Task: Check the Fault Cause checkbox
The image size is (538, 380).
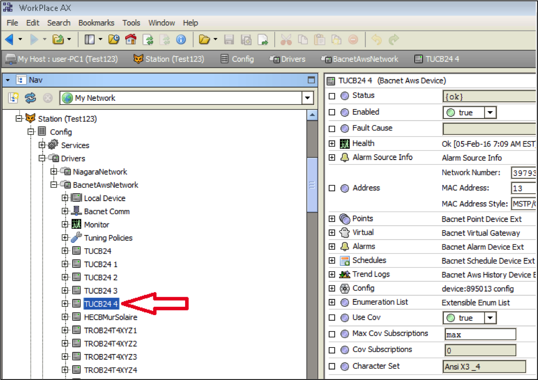Action: tap(332, 129)
